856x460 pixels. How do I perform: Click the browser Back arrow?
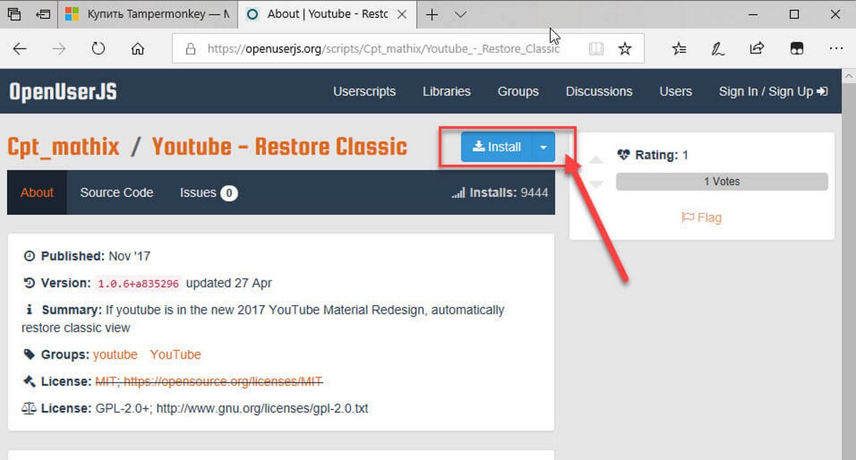coord(20,48)
